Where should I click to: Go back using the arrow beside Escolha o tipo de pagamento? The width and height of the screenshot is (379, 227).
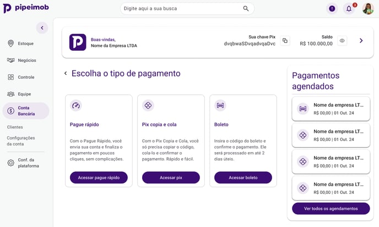click(66, 73)
